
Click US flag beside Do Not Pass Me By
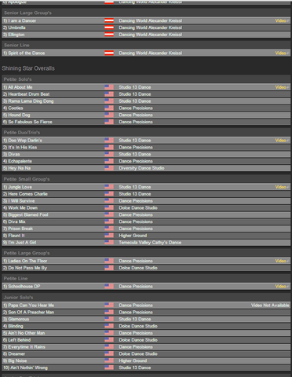[109, 268]
